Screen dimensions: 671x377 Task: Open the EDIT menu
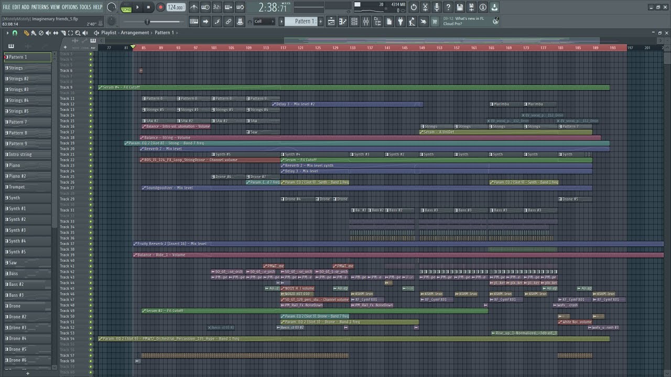pyautogui.click(x=16, y=7)
